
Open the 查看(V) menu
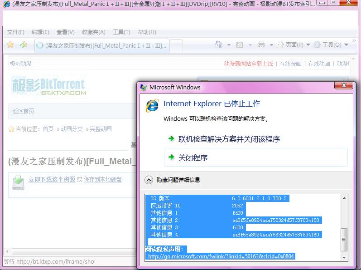(65, 32)
